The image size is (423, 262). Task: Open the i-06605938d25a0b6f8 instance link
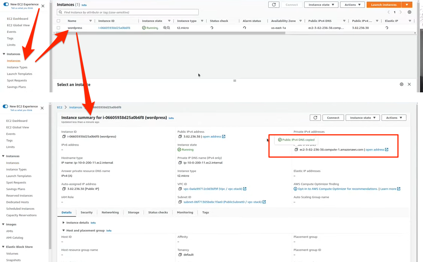point(114,28)
